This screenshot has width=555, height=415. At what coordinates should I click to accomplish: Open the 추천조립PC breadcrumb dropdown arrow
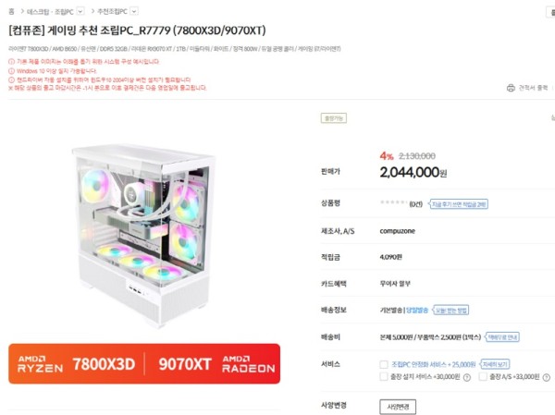coord(134,11)
